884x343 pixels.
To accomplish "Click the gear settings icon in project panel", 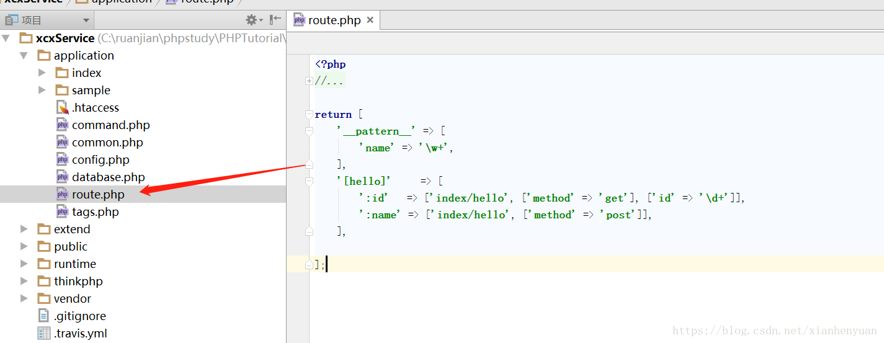I will [x=251, y=20].
